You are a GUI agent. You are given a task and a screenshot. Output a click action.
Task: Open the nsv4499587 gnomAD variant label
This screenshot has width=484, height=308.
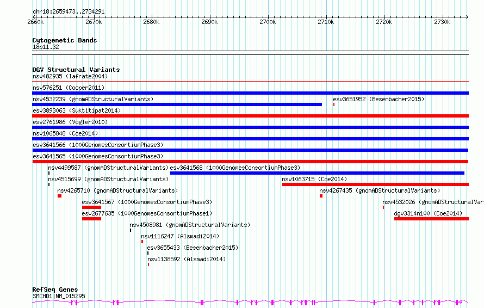108,168
